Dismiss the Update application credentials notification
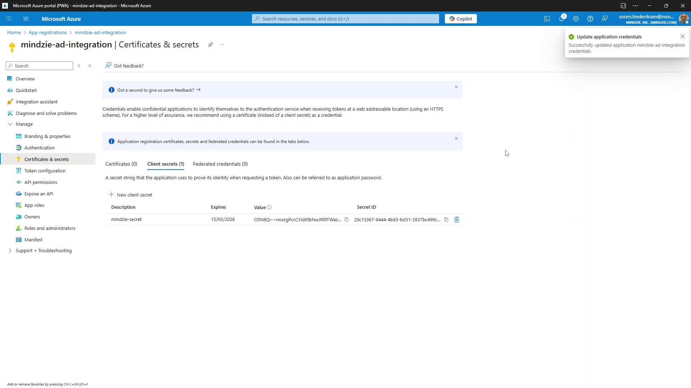Screen dimensions: 691x388 (683, 36)
